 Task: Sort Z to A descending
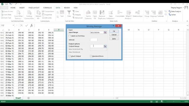[x=58, y=16]
